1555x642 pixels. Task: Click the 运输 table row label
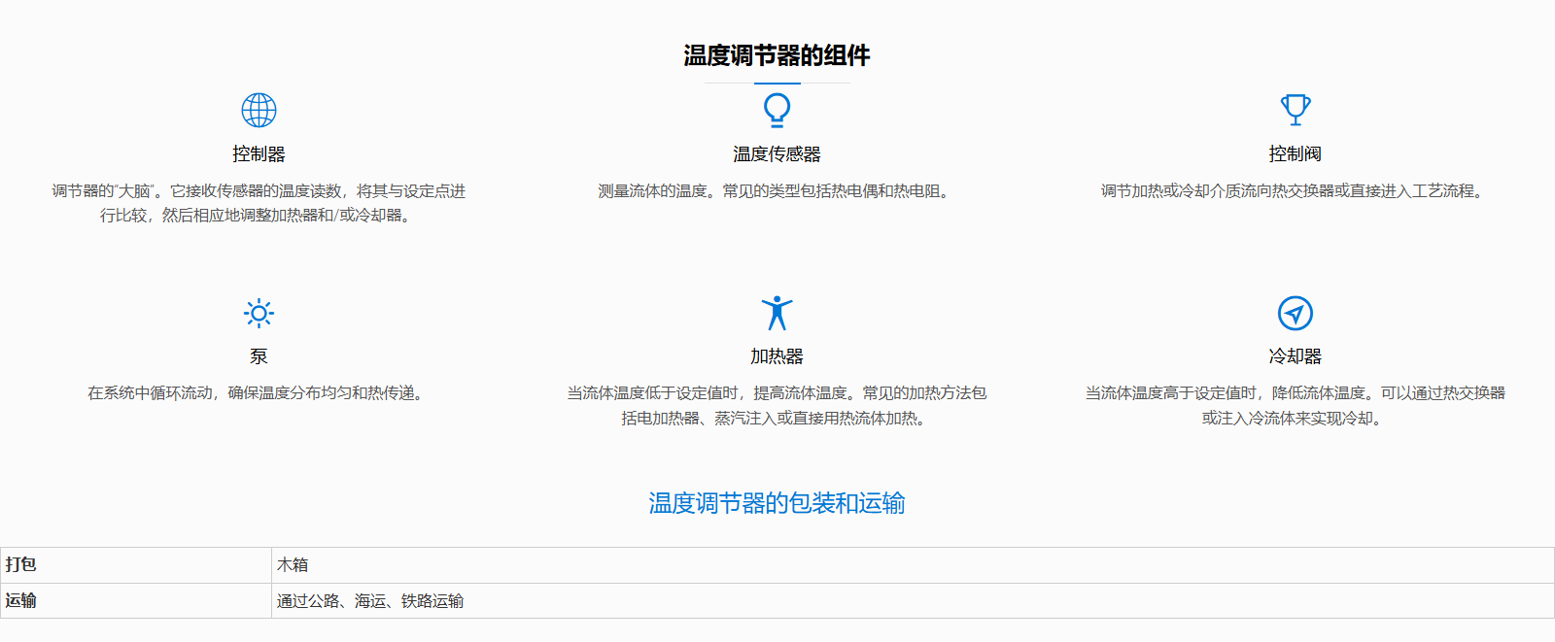(21, 600)
